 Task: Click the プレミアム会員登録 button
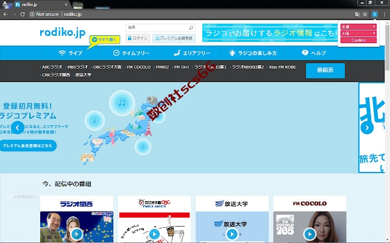coord(174,38)
